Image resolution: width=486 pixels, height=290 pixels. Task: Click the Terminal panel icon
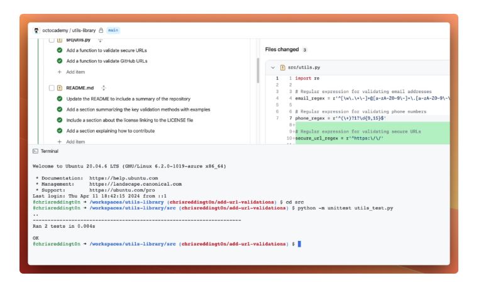pos(36,152)
